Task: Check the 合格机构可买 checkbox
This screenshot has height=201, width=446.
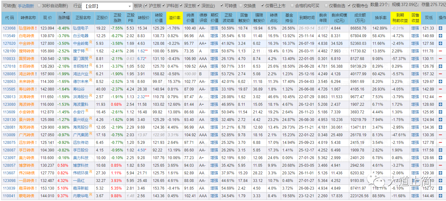Action: (x=292, y=6)
